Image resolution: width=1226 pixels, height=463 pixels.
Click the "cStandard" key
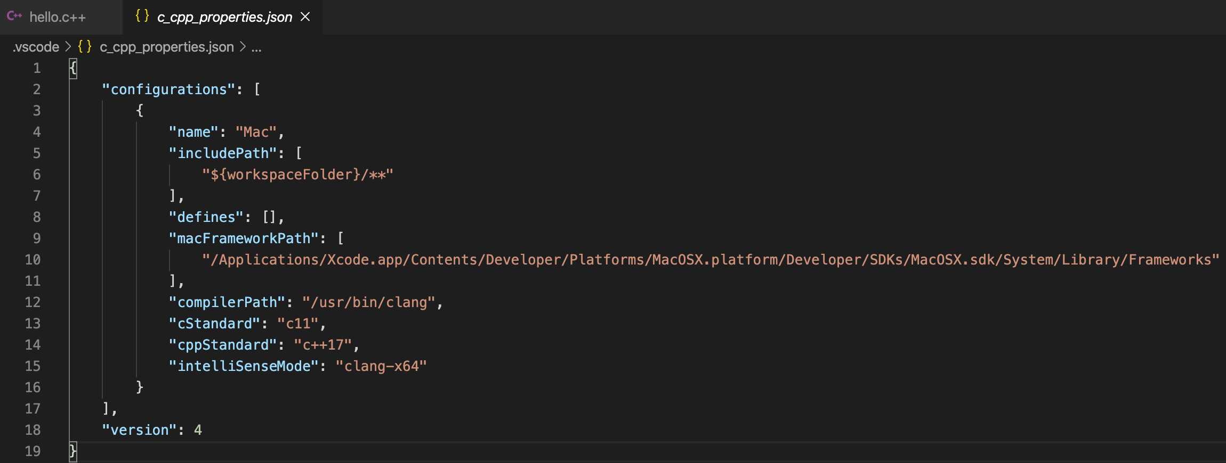(214, 324)
